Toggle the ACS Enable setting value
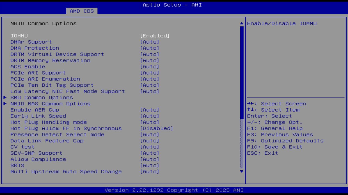Screen dimensions: 348x195 point(150,67)
